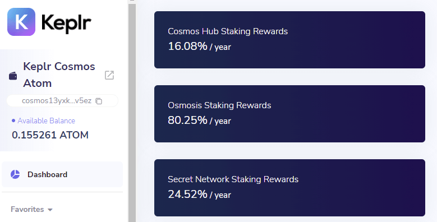Screen dimensions: 437x222
Task: Open the Dashboard menu item
Action: click(x=62, y=174)
